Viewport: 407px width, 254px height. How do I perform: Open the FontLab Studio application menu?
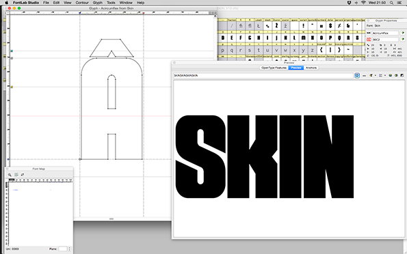coord(26,3)
